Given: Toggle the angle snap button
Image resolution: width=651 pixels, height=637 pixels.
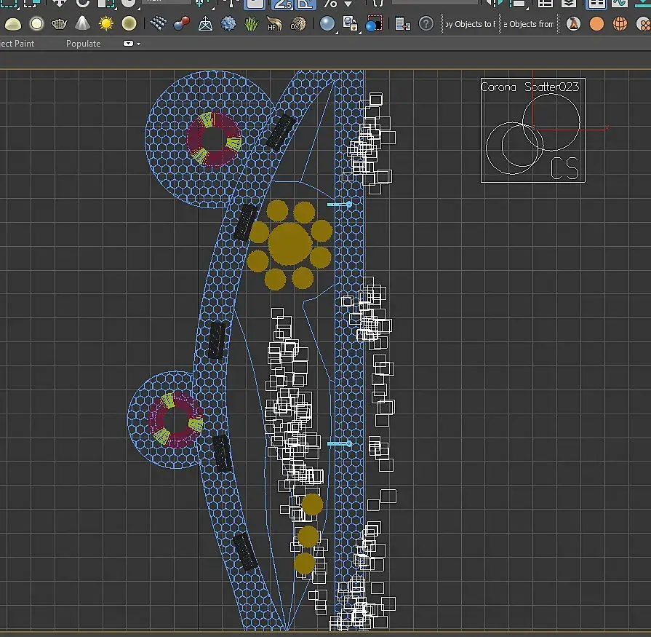Looking at the screenshot, I should coord(306,4).
